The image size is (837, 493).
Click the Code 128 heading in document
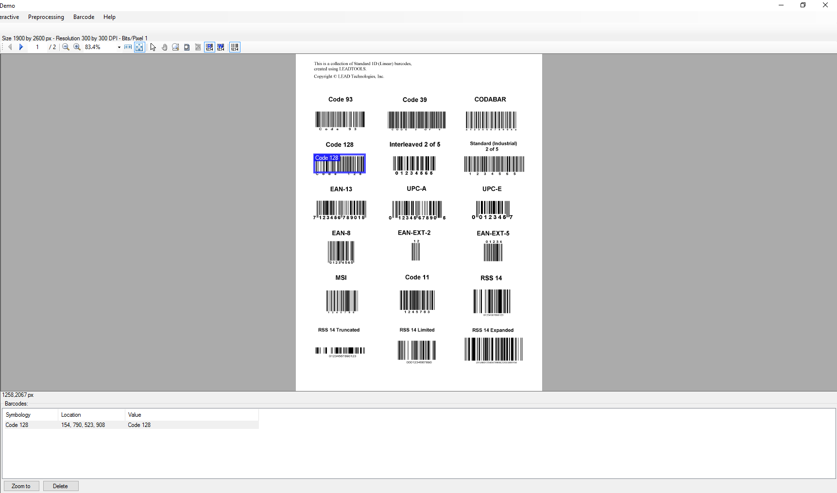click(340, 145)
